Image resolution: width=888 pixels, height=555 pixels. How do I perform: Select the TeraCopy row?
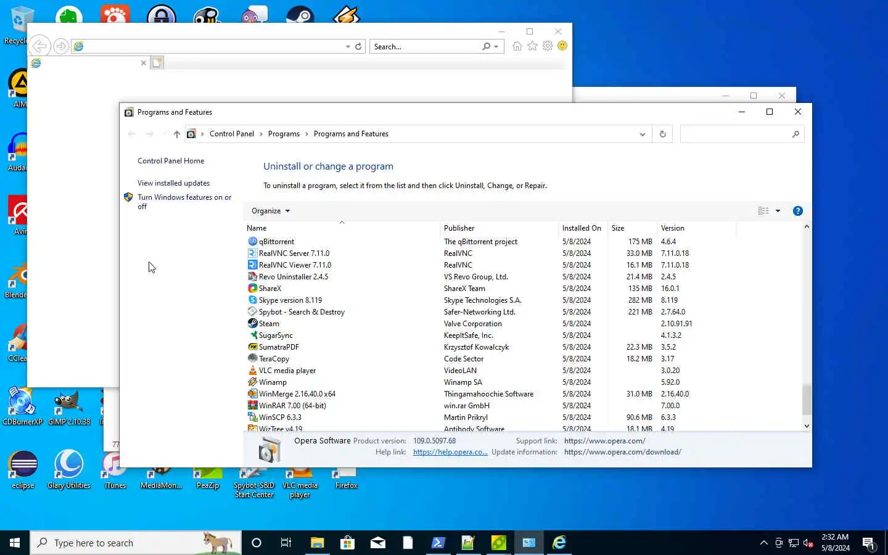[x=491, y=359]
